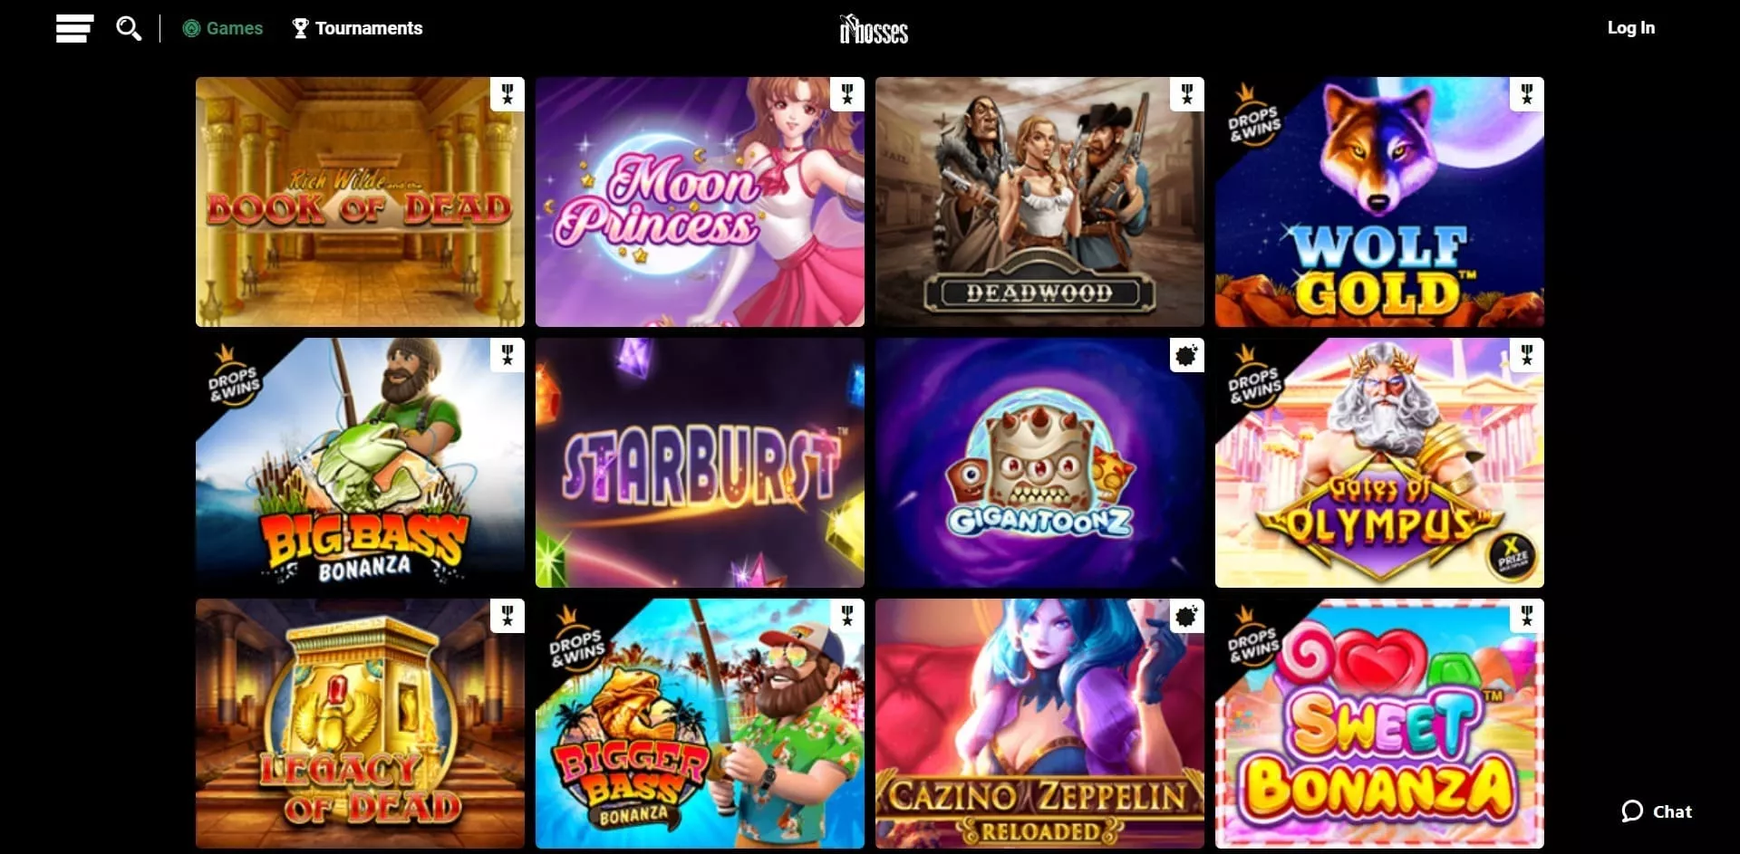Screen dimensions: 1740x854
Task: Open the Bigger Bass Bonanza game tile
Action: coord(700,724)
